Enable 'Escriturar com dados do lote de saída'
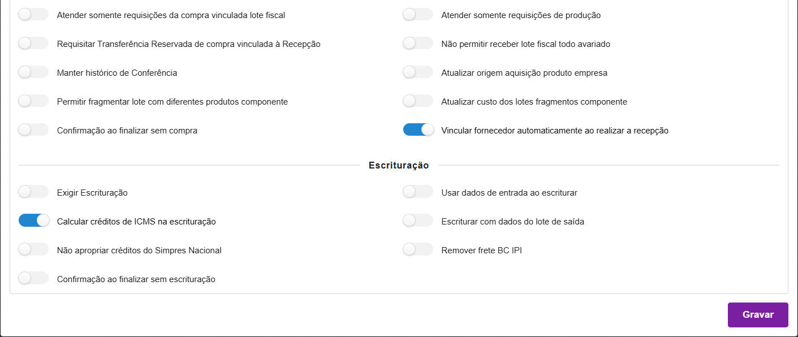This screenshot has width=798, height=337. [418, 221]
